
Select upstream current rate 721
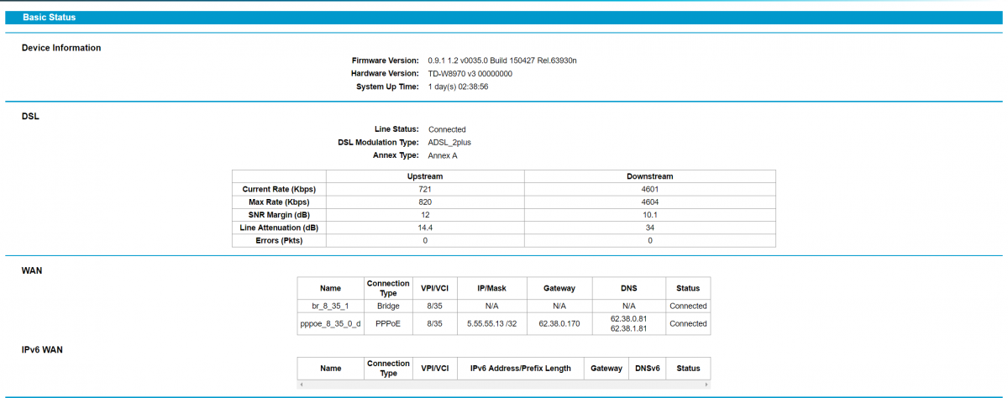tap(424, 190)
